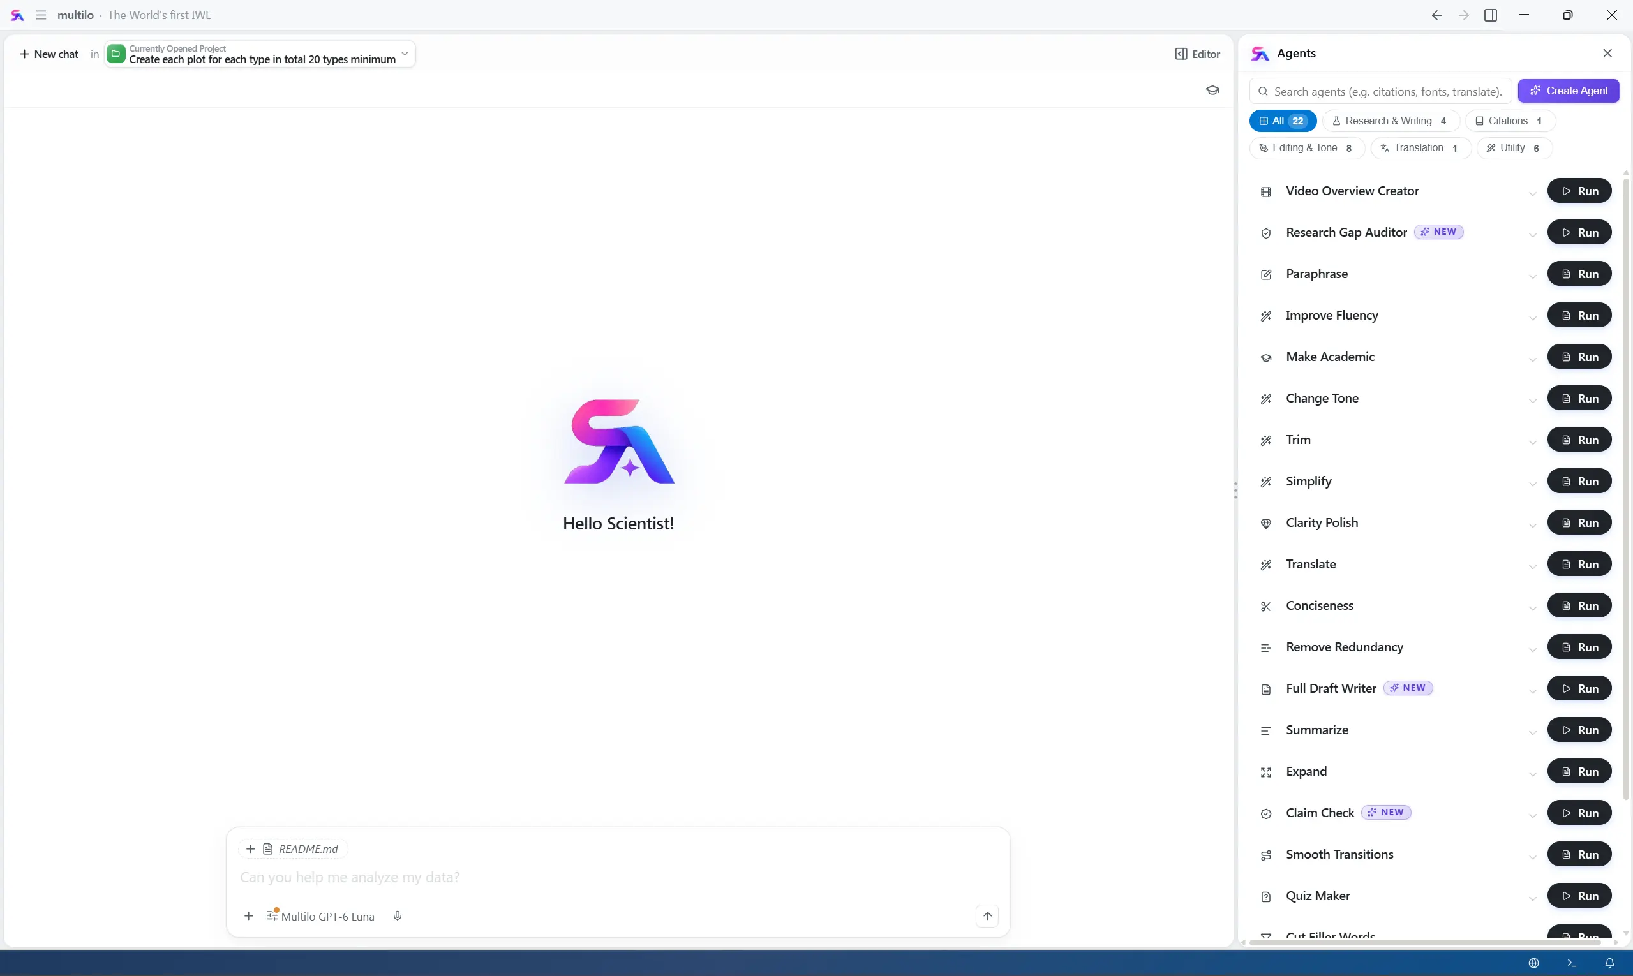Click the Clarity Polish diamond icon
Image resolution: width=1633 pixels, height=976 pixels.
tap(1265, 524)
